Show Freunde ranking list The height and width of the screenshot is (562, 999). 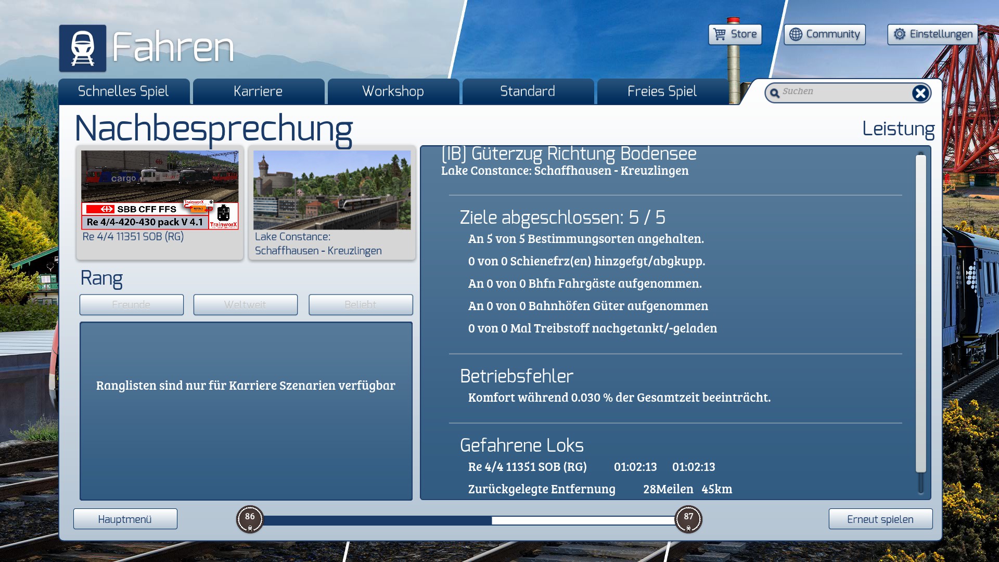[x=131, y=305]
